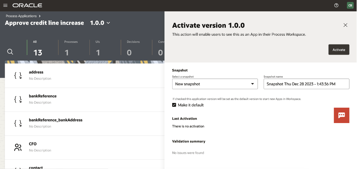This screenshot has width=357, height=169.
Task: Click the help question mark icon
Action: coord(336,6)
